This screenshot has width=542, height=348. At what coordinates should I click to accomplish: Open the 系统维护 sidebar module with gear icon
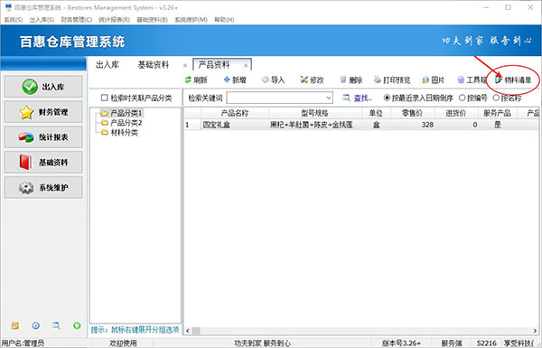pos(43,187)
